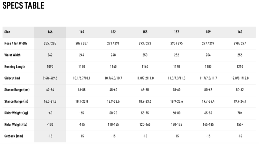This screenshot has height=144, width=259.
Task: Click the Size row label
Action: click(x=7, y=32)
